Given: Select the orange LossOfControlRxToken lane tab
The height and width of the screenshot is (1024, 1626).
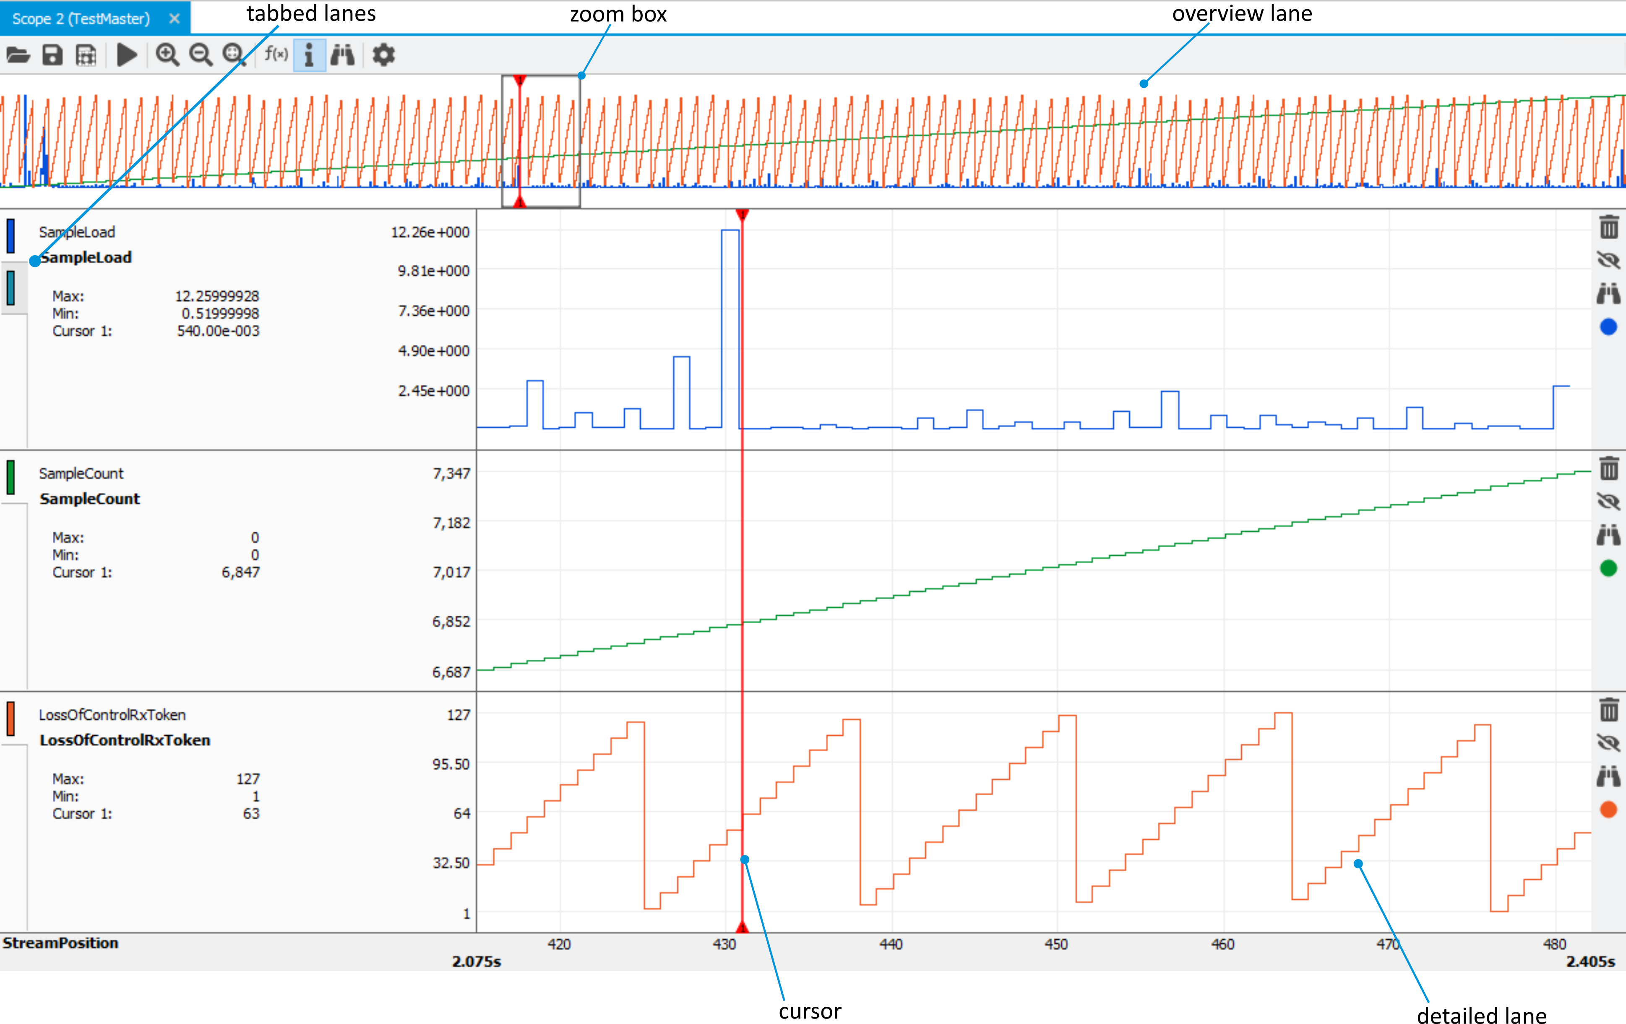Looking at the screenshot, I should click(11, 718).
